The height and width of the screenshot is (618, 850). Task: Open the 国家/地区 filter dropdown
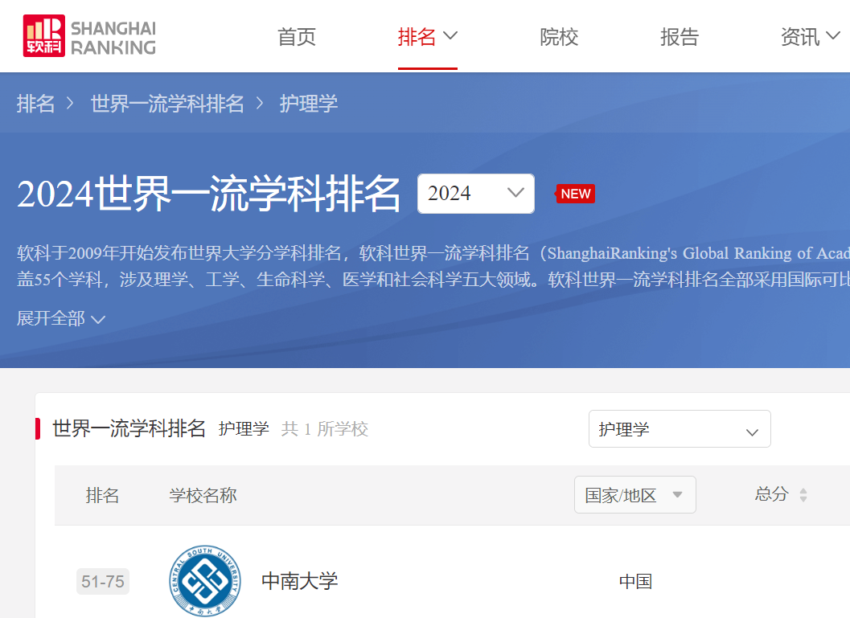[x=634, y=495]
